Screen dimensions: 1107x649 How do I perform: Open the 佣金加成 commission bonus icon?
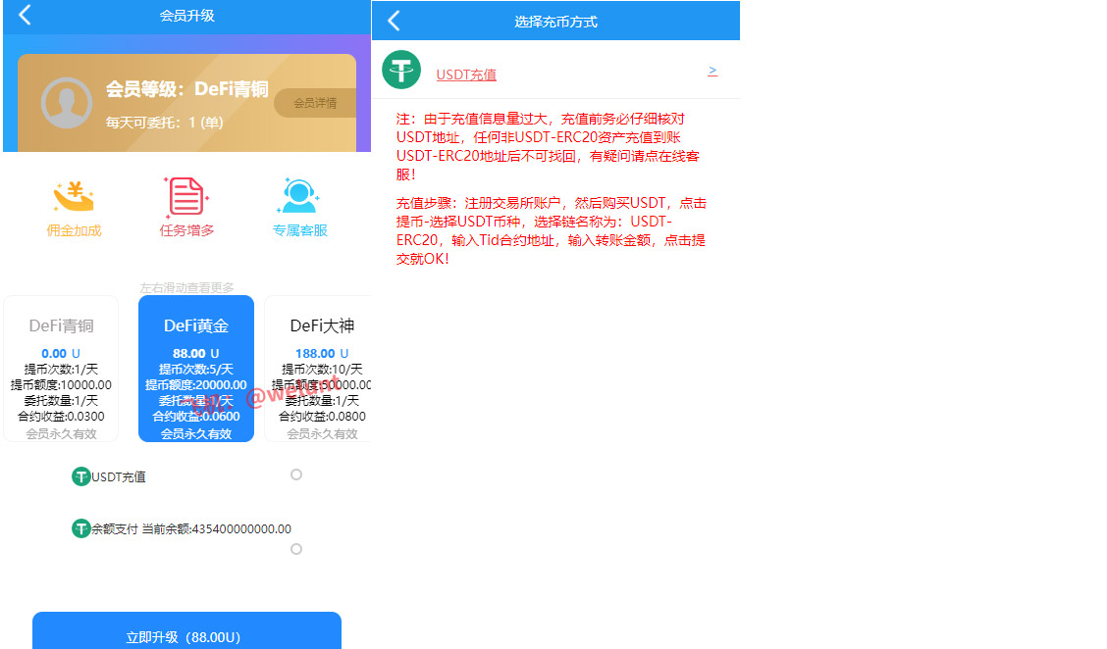pyautogui.click(x=74, y=196)
